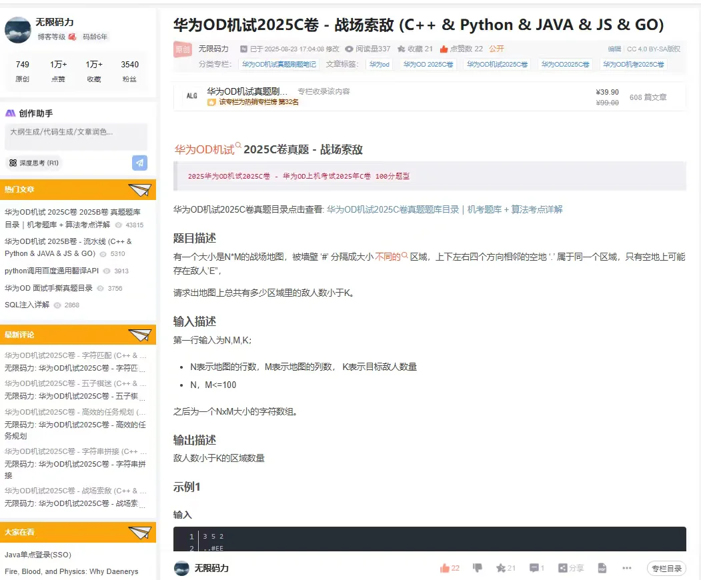The width and height of the screenshot is (701, 580).
Task: Select the 华为OD机试2025C卷 tag
Action: tap(497, 65)
